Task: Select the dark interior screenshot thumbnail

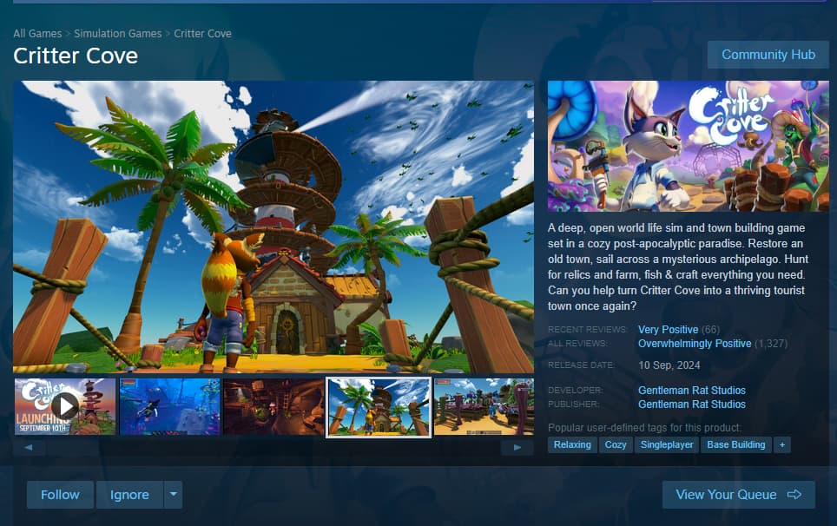Action: point(274,405)
